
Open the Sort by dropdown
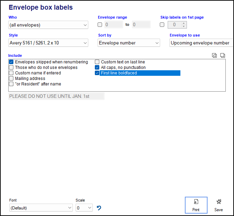coord(129,43)
